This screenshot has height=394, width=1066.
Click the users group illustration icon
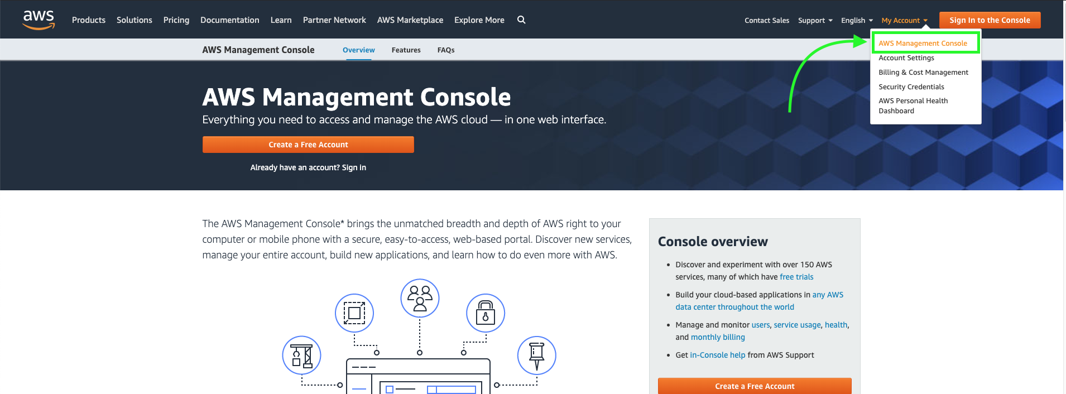pos(420,298)
